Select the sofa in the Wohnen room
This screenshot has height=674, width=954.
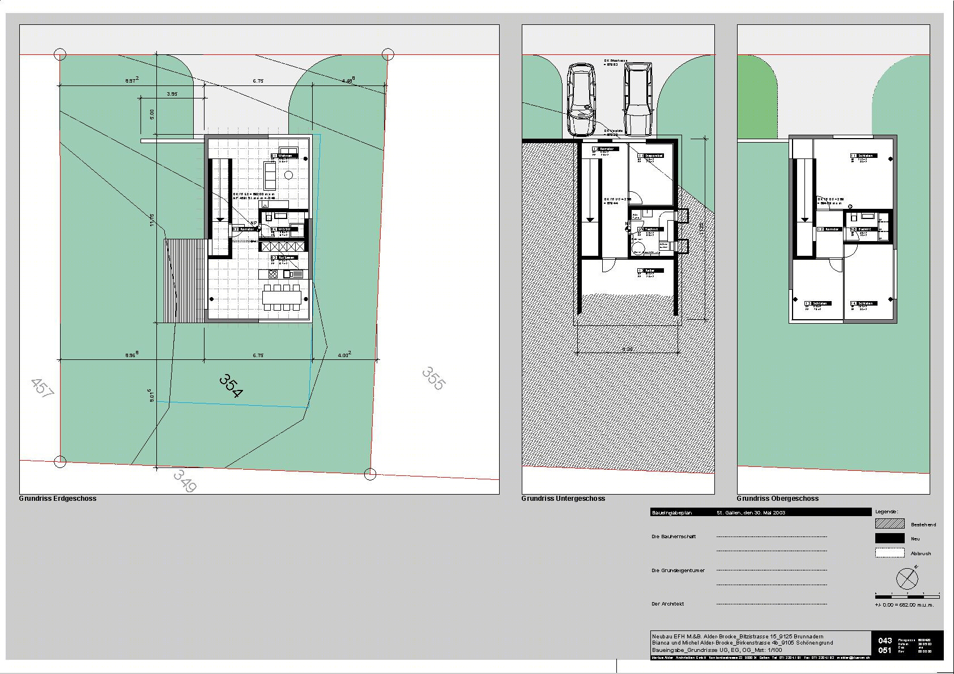(x=270, y=175)
